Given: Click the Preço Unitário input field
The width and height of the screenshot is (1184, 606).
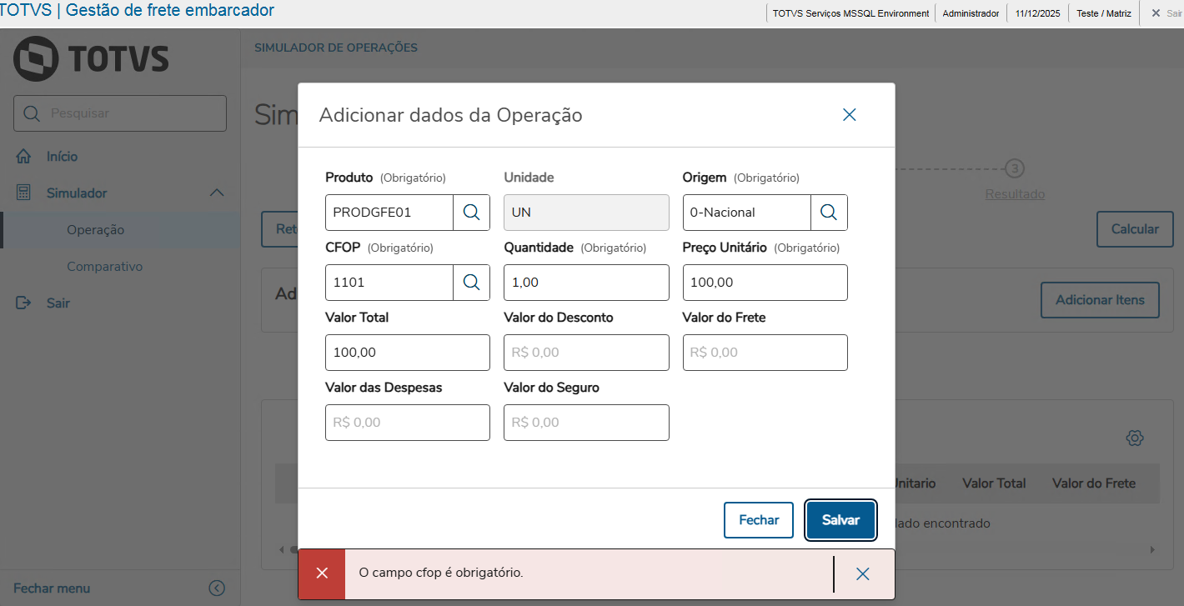Looking at the screenshot, I should tap(765, 283).
